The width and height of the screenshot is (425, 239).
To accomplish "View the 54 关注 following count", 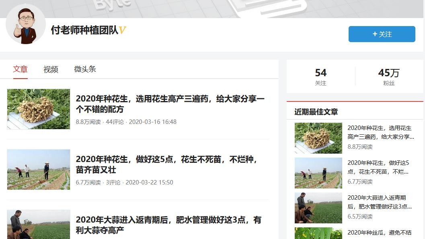I will tap(320, 77).
